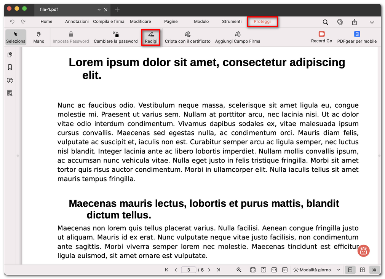Switch to actual size 1:1 view
Image resolution: width=385 pixels, height=279 pixels.
click(x=284, y=269)
